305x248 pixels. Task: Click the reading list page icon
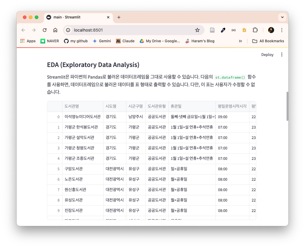212,30
